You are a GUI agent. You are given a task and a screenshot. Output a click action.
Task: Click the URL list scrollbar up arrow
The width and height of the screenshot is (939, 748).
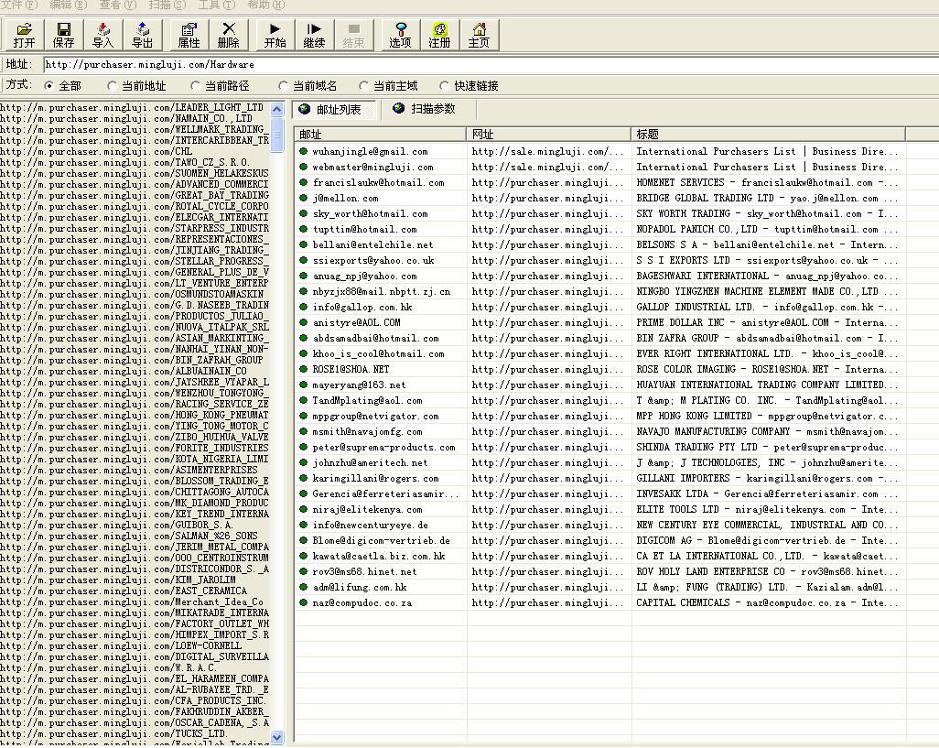click(x=276, y=110)
